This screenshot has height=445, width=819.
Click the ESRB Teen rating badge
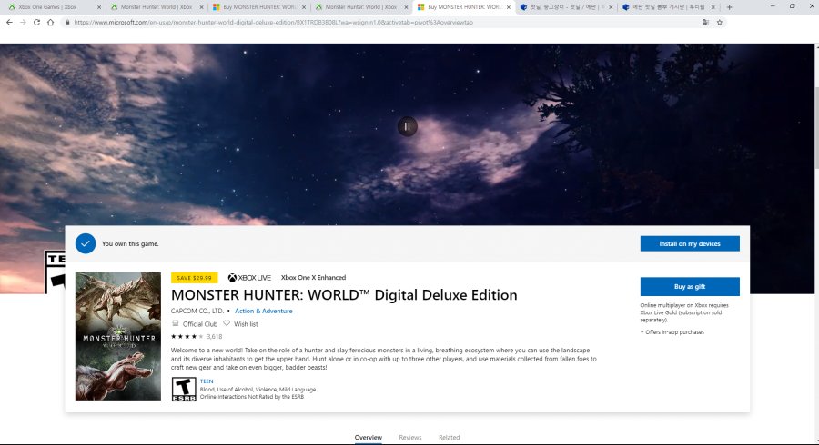(x=184, y=389)
